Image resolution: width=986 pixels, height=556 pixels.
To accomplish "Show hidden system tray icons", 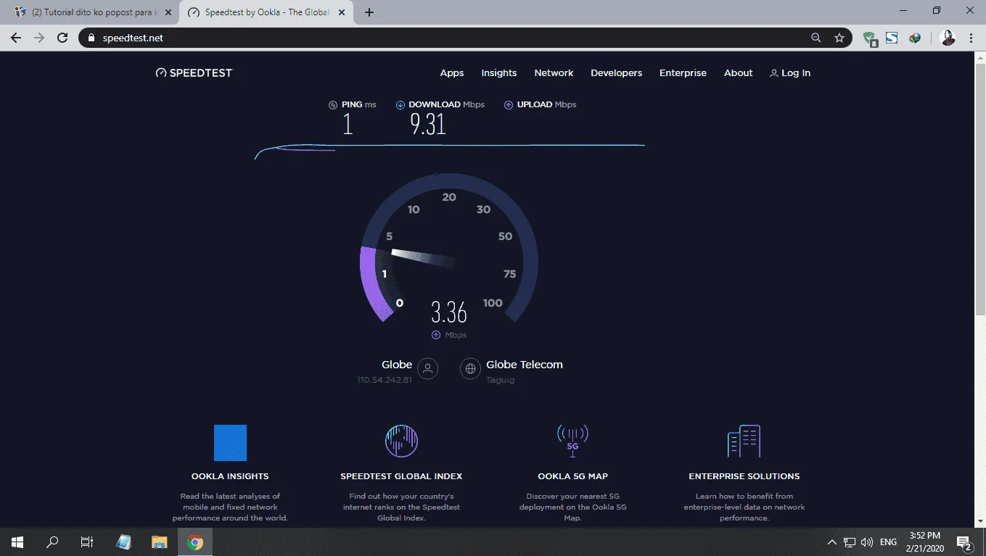I will pos(831,542).
